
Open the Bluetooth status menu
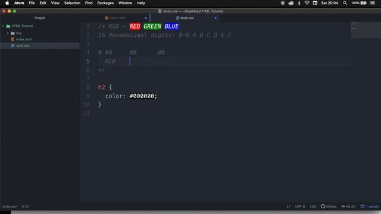(x=299, y=3)
